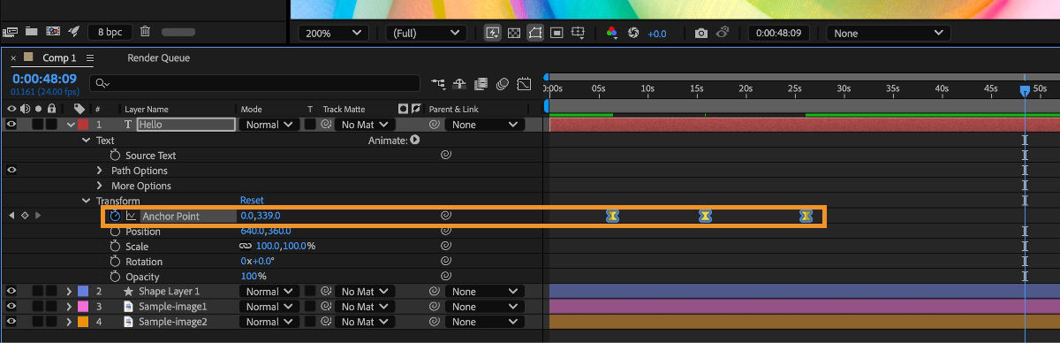Open the interpret footage icon in project panel

coord(11,32)
